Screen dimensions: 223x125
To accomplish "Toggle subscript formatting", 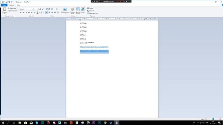I will [x=32, y=12].
